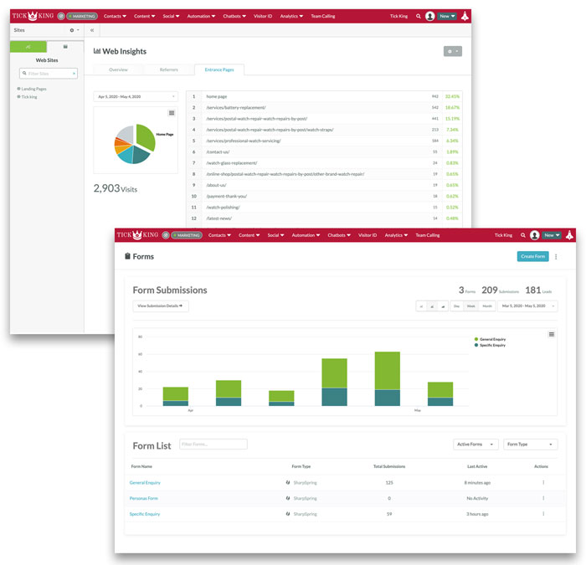The height and width of the screenshot is (565, 586).
Task: Open the three-dot menu beside Create Form
Action: coord(556,257)
